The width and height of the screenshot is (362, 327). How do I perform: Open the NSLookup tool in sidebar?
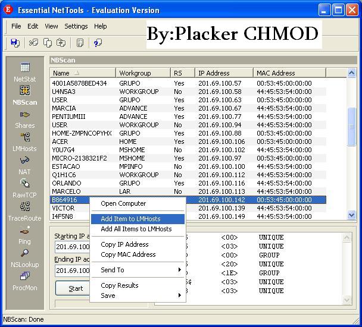(x=24, y=258)
